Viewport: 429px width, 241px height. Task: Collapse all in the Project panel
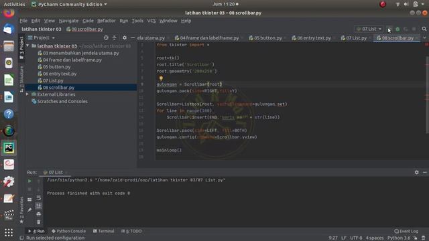pyautogui.click(x=115, y=37)
